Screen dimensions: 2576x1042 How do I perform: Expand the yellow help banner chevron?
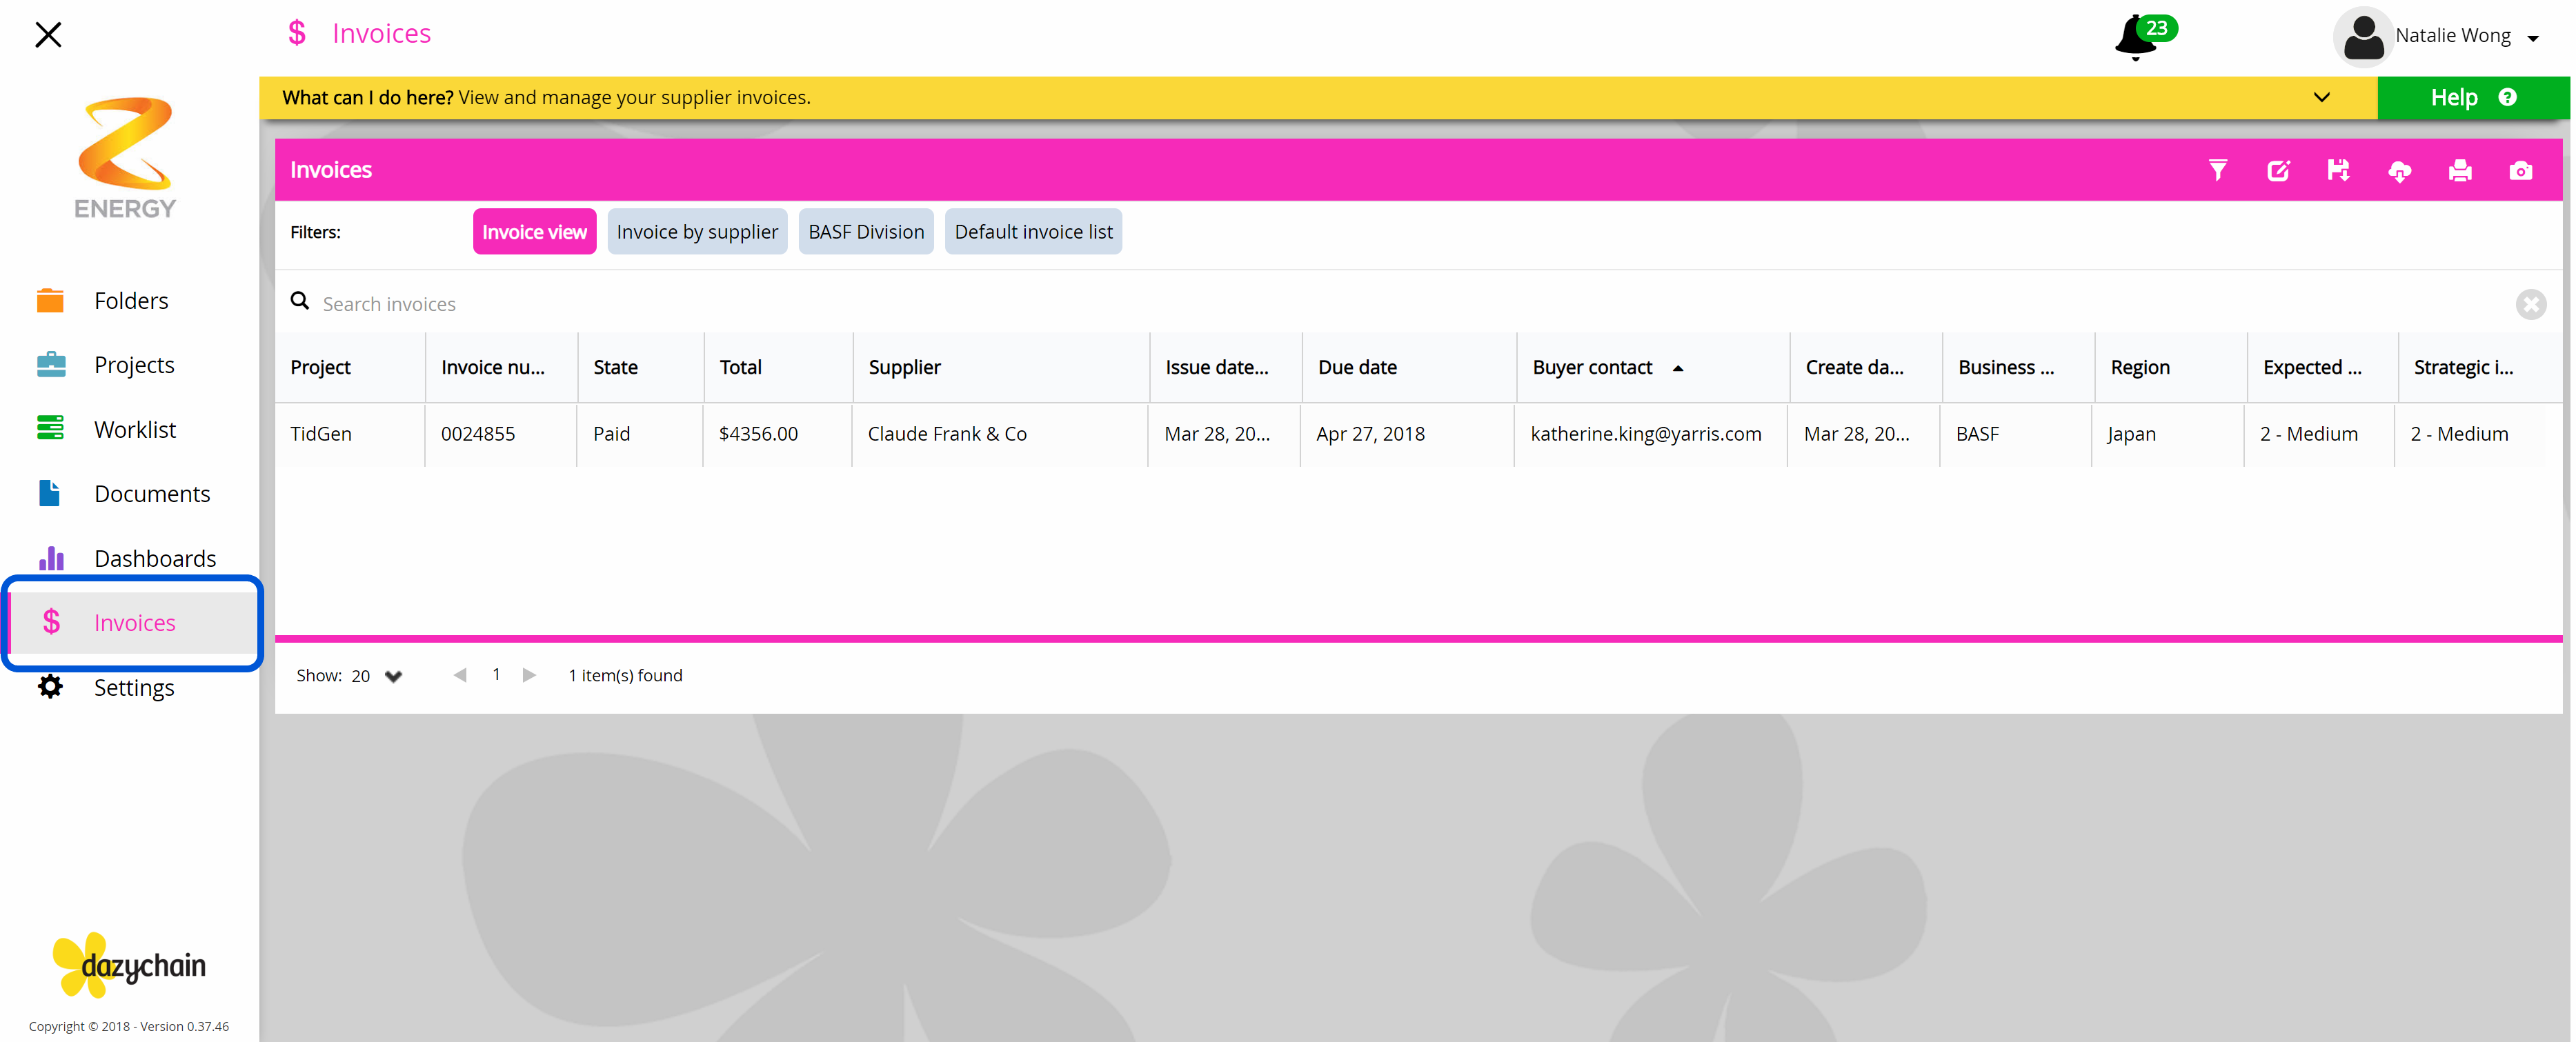pos(2321,97)
